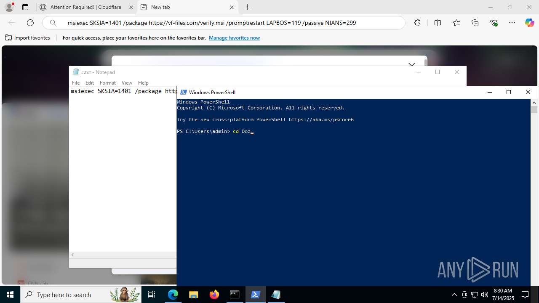Open Collections icon in Edge toolbar
The height and width of the screenshot is (303, 539).
pos(475,23)
